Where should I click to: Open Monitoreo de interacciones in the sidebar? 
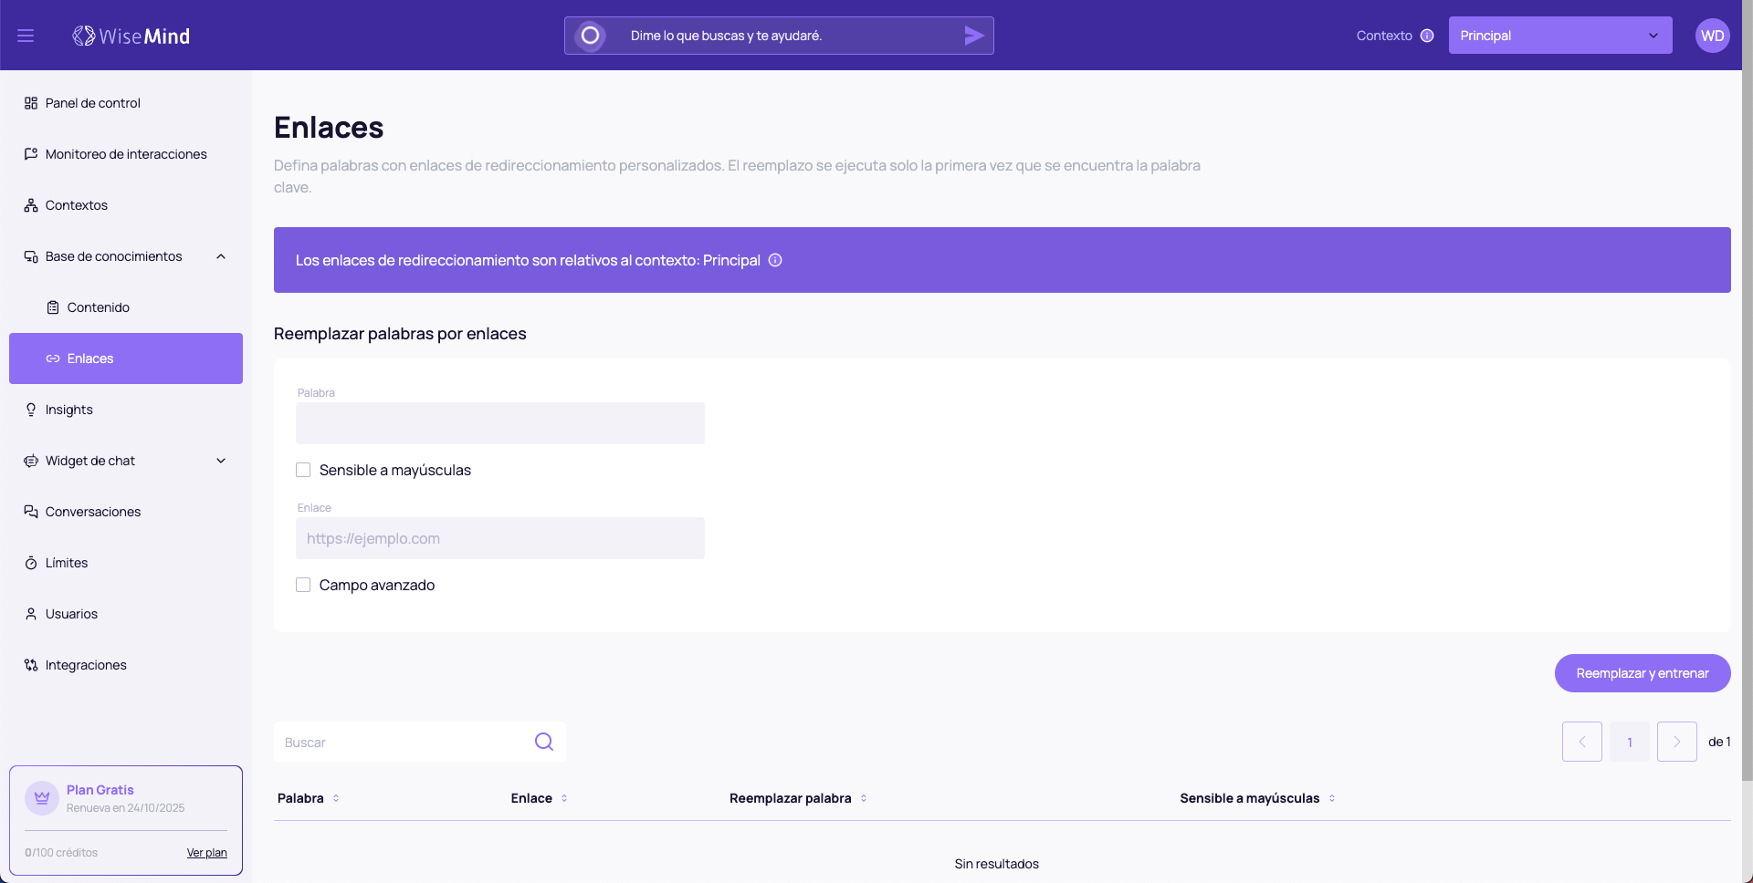126,154
